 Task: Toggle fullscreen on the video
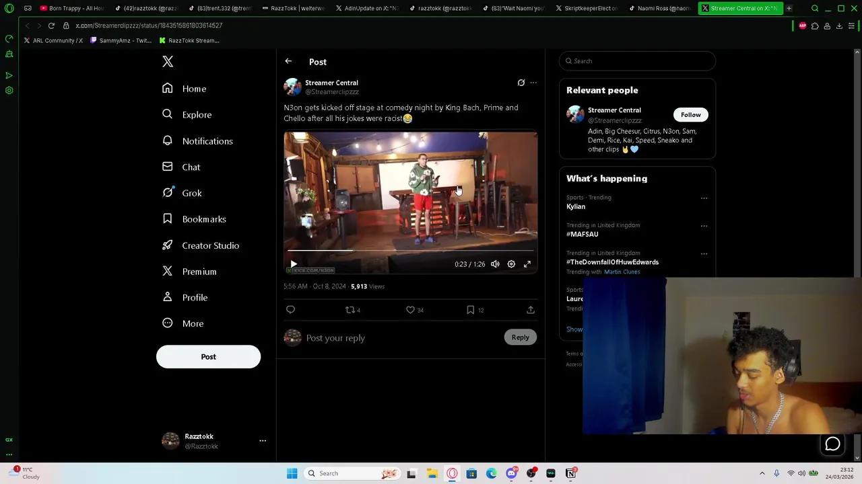[x=527, y=264]
